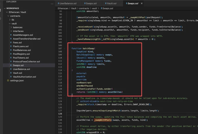The image size is (198, 134).
Task: Open Vault.sol file
Action: pyautogui.click(x=17, y=73)
